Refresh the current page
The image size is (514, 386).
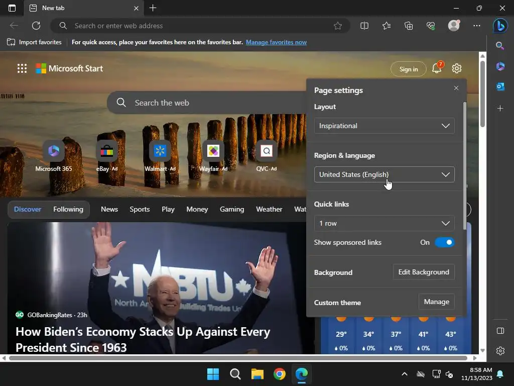coord(36,26)
